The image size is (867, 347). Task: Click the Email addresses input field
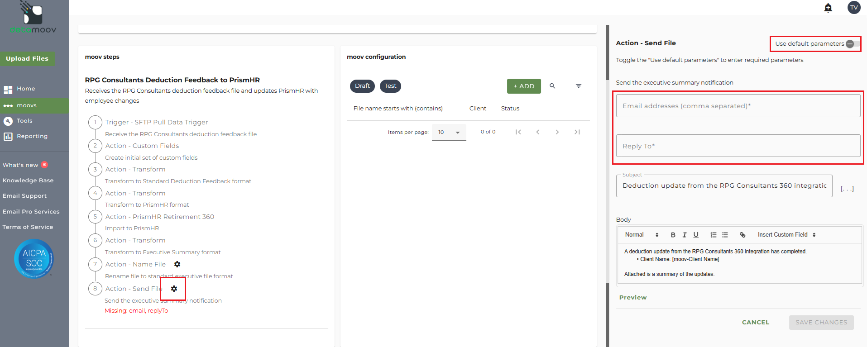[738, 106]
